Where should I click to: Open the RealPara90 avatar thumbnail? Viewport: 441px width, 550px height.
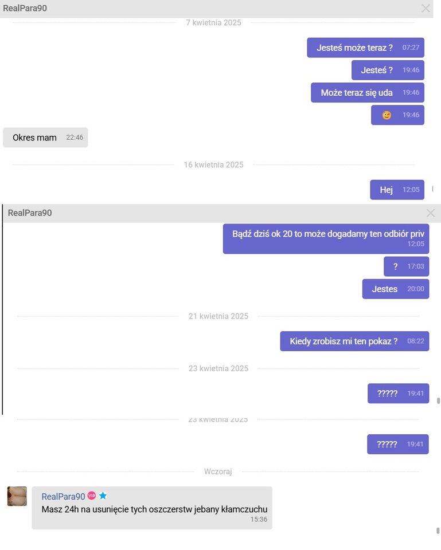tap(17, 496)
